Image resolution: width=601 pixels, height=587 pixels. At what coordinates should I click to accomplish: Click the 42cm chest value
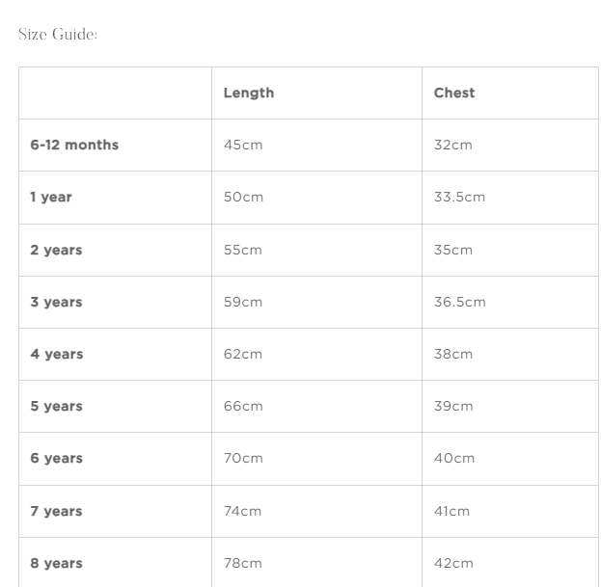coord(453,563)
